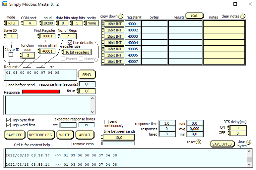
Task: Click the SAVE BYTES button
Action: 222,144
